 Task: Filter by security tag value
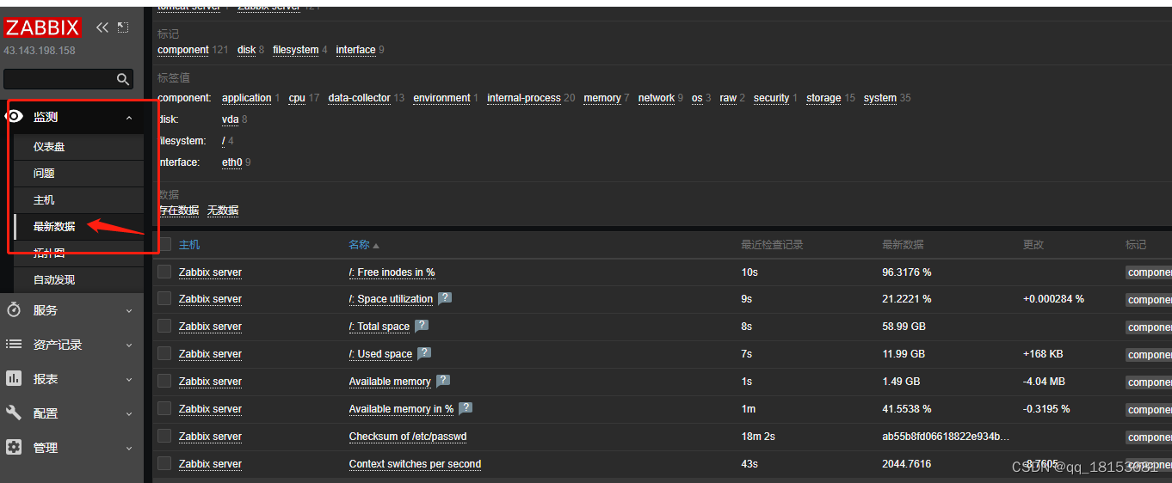[x=771, y=98]
